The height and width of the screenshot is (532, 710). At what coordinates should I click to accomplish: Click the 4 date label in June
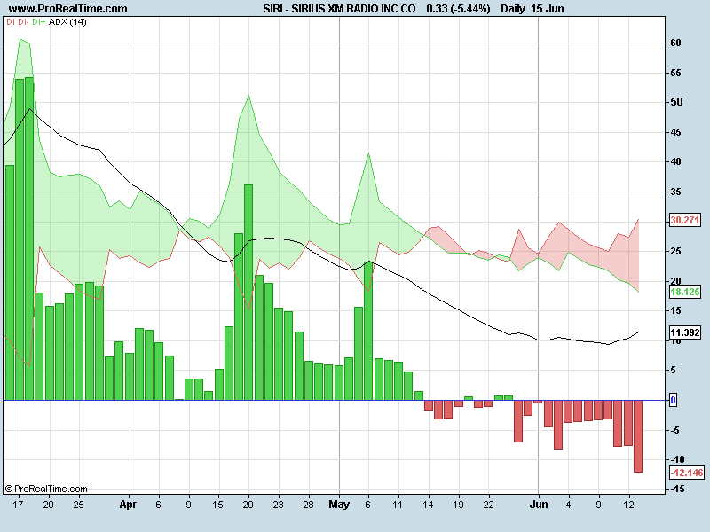(x=568, y=505)
